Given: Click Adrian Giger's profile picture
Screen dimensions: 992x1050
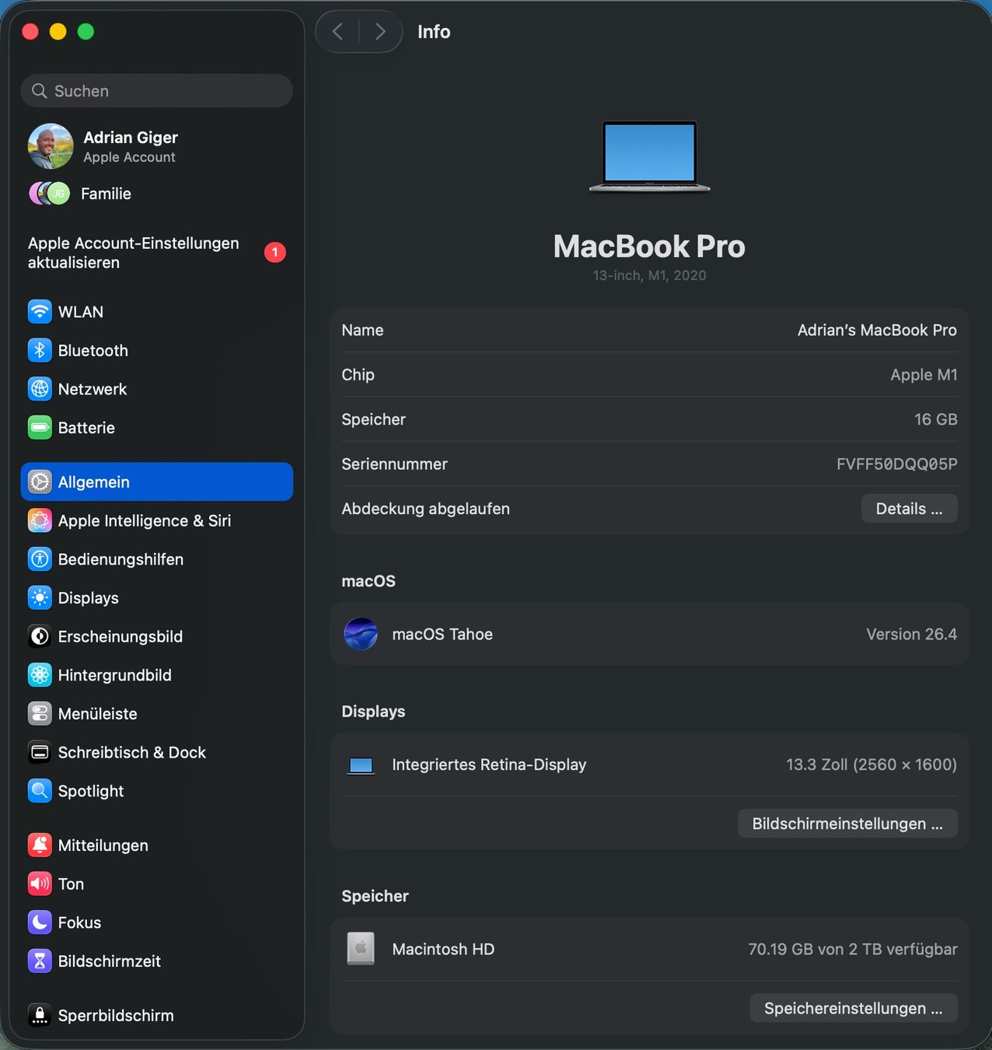Looking at the screenshot, I should point(51,146).
